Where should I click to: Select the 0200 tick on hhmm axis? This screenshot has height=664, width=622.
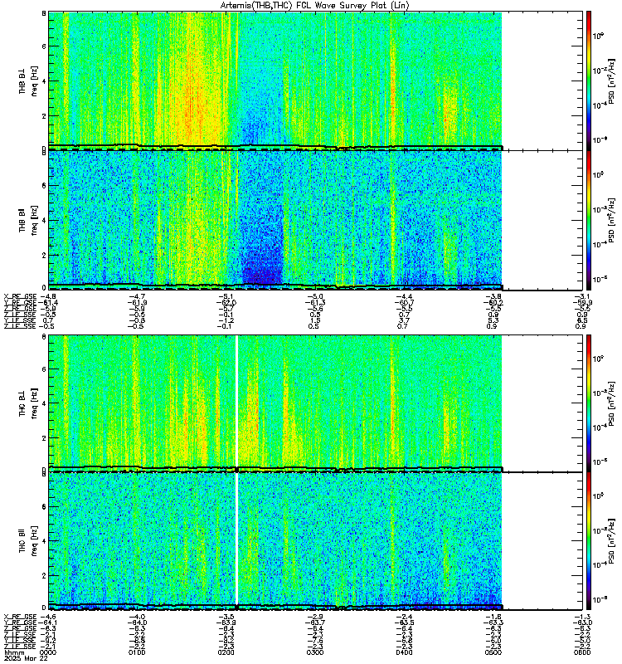226,652
